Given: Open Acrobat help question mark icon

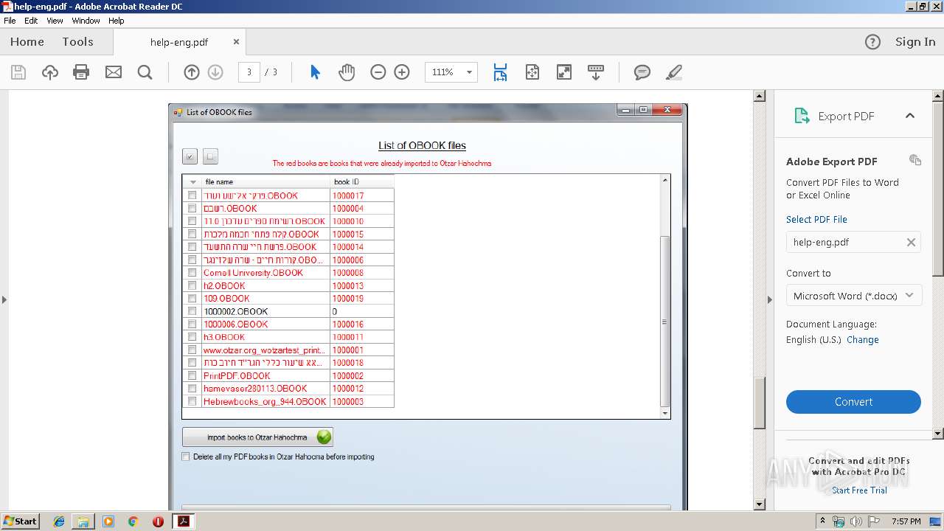Looking at the screenshot, I should click(x=872, y=42).
